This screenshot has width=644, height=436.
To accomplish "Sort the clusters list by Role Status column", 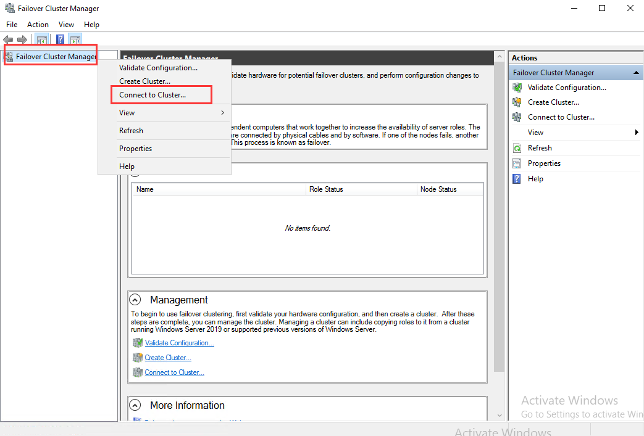I will (x=361, y=189).
